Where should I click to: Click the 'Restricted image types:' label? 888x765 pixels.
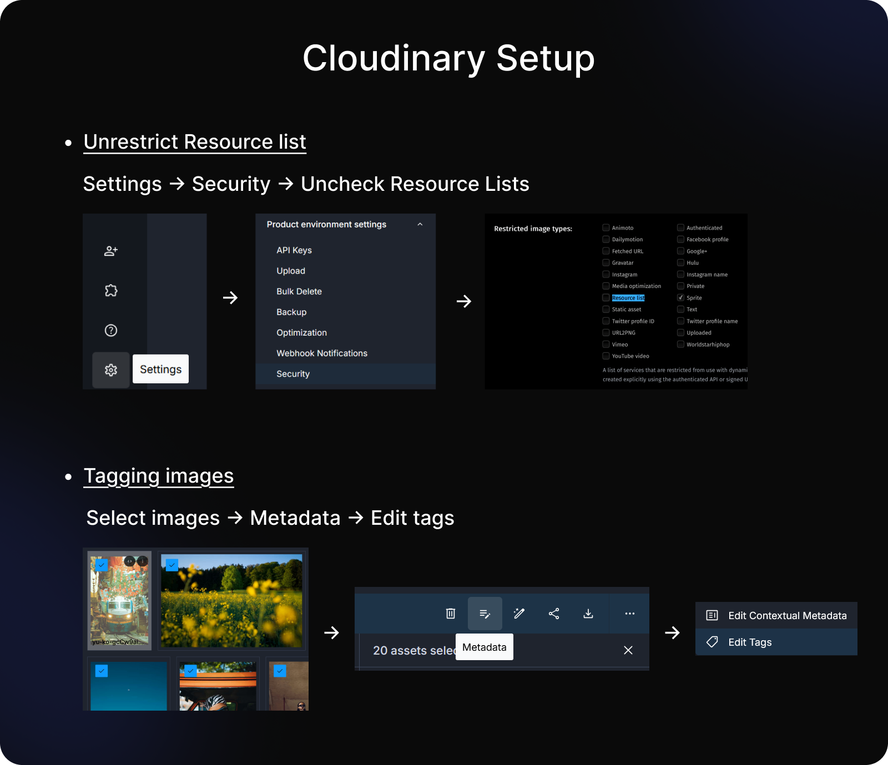(533, 229)
